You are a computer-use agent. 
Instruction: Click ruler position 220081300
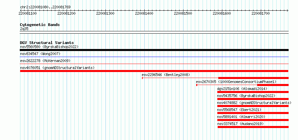[105, 13]
